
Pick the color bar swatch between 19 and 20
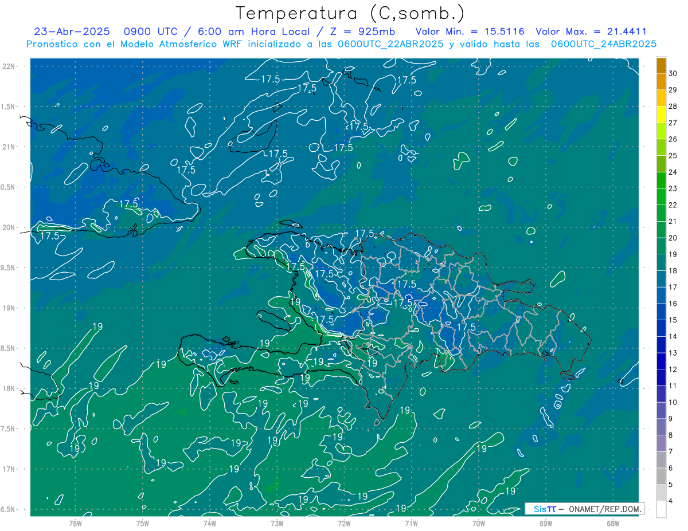(661, 246)
